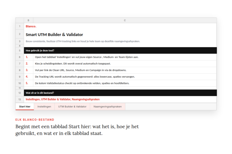The height and width of the screenshot is (154, 232).
Task: Select column C header
Action: [125, 20]
